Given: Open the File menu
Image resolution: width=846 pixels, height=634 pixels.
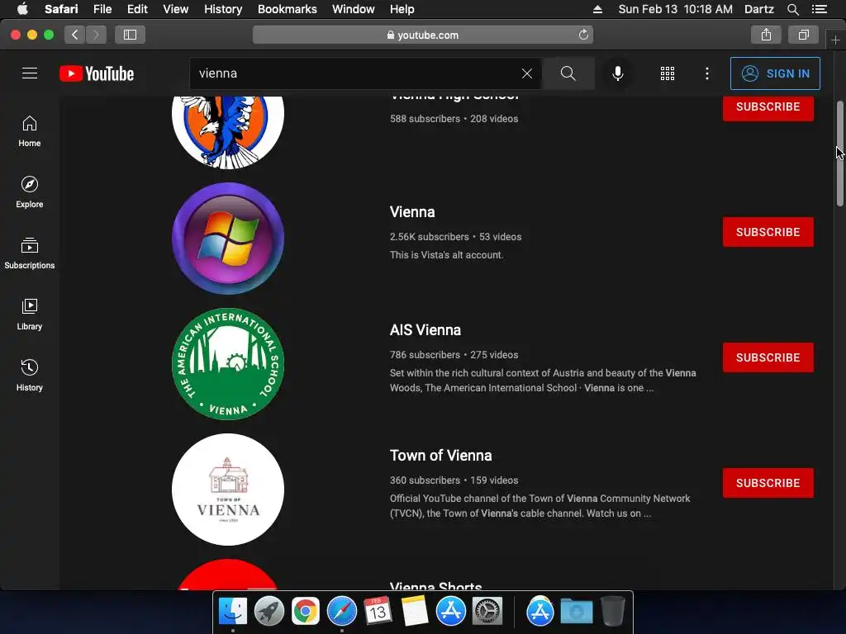Looking at the screenshot, I should (102, 9).
